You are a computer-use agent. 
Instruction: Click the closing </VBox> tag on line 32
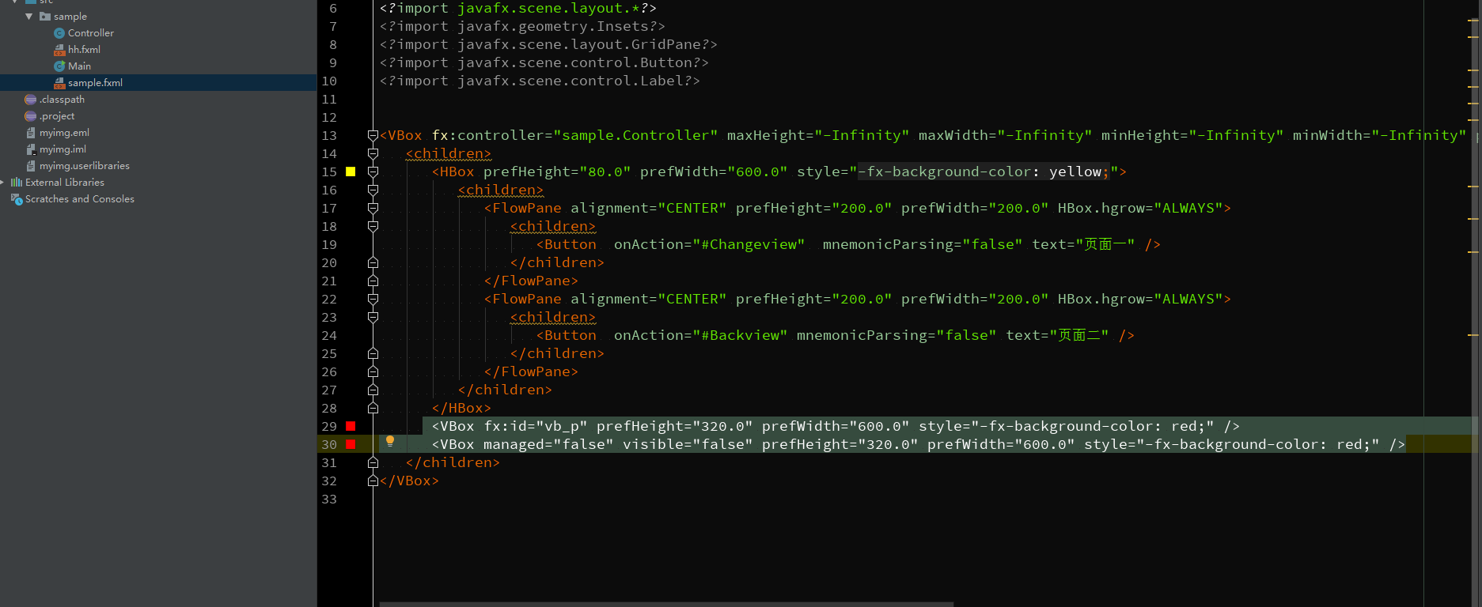coord(409,481)
